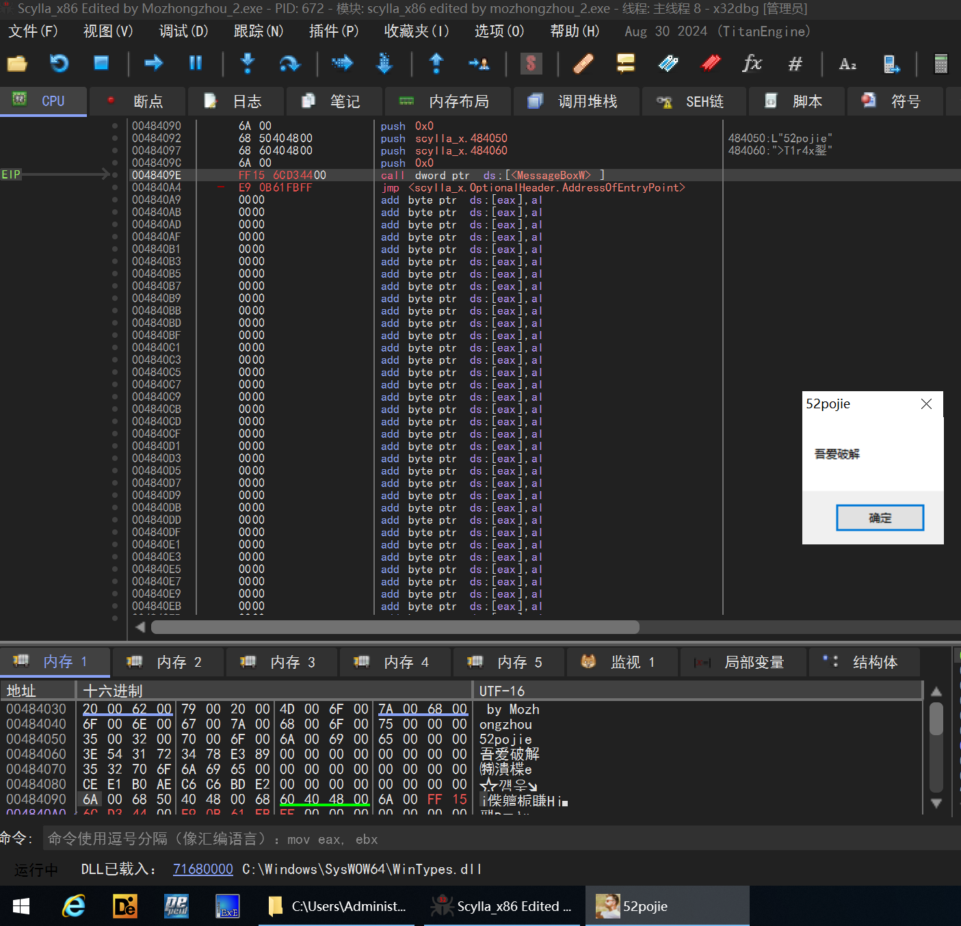961x926 pixels.
Task: Launch the Scylla plugin icon
Action: 531,64
